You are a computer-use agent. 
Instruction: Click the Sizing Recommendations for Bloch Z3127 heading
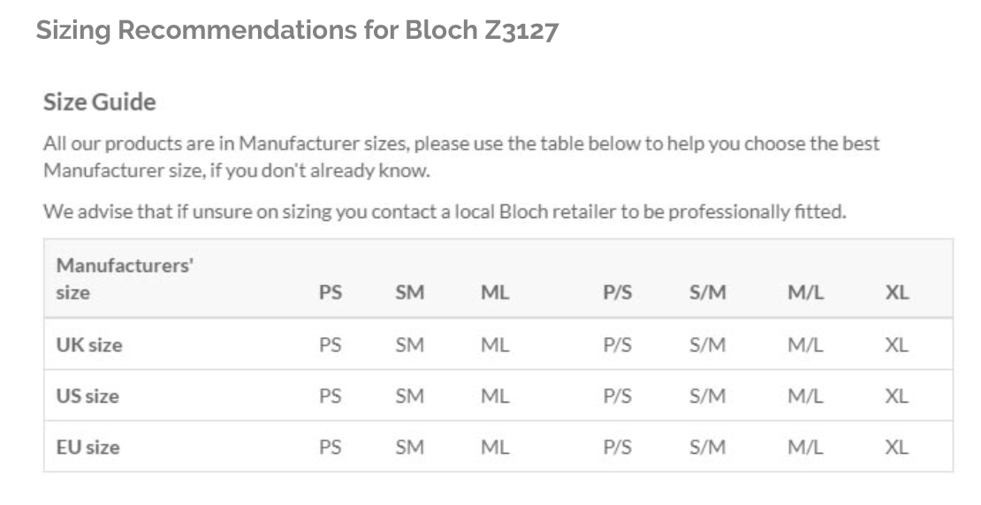(297, 30)
